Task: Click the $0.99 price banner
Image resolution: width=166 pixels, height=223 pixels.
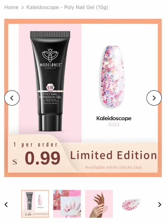Action: (x=36, y=158)
